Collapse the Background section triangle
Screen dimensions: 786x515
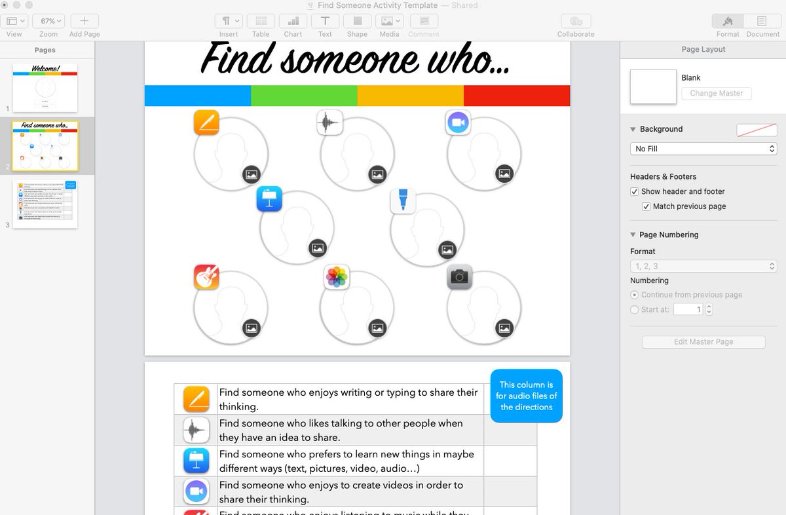pos(633,129)
